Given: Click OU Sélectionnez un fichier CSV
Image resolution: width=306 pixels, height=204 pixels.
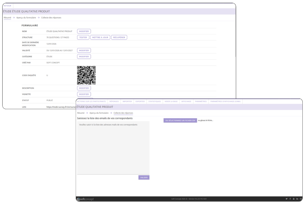Looking at the screenshot, I should pos(180,120).
